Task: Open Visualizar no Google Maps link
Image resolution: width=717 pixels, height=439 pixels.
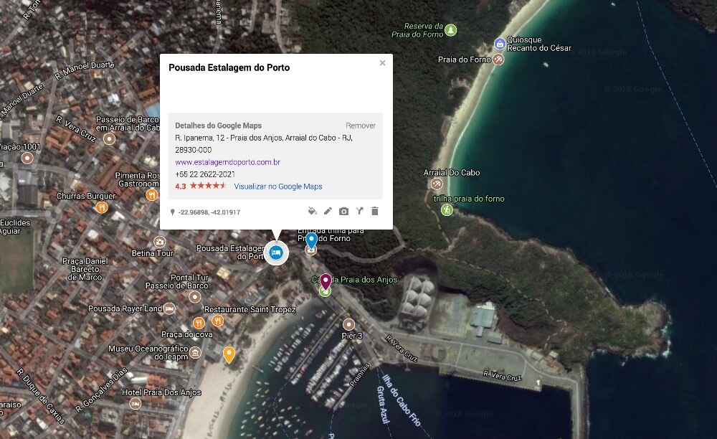Action: (278, 187)
